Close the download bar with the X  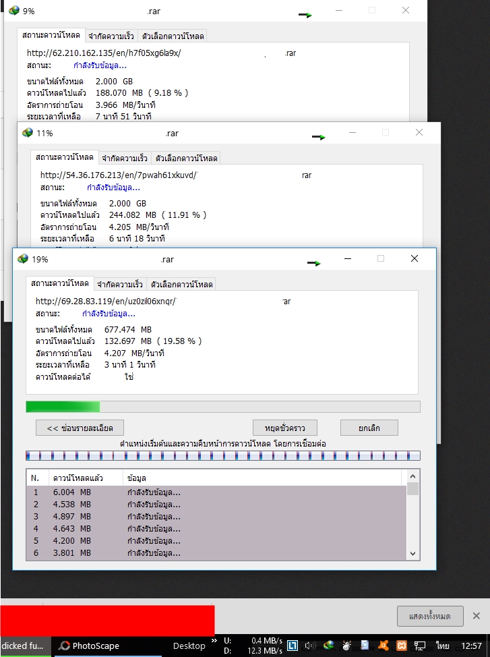pyautogui.click(x=476, y=616)
